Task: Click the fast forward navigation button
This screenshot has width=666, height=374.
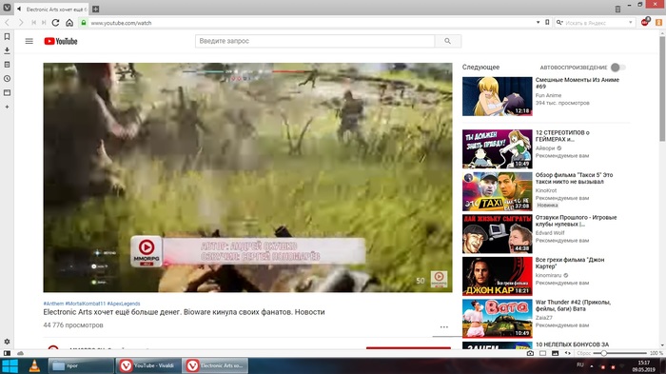Action: [44, 23]
